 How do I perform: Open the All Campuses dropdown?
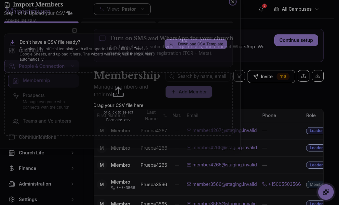[x=296, y=9]
